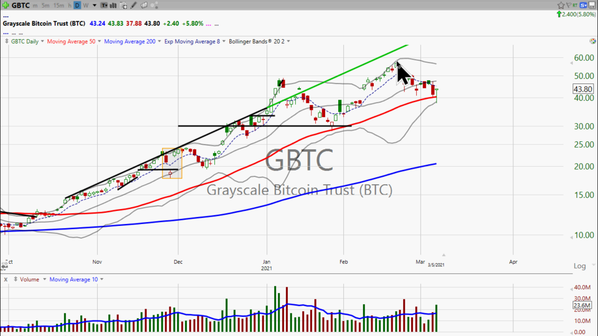Click the Grayscale Bitcoin Trust (BTC) name
This screenshot has height=336, width=598.
coord(44,24)
